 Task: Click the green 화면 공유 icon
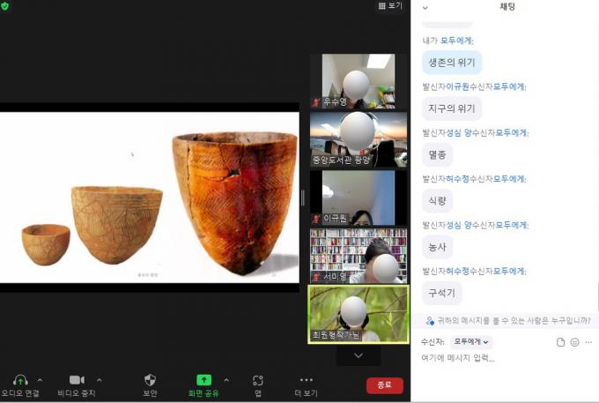(203, 379)
